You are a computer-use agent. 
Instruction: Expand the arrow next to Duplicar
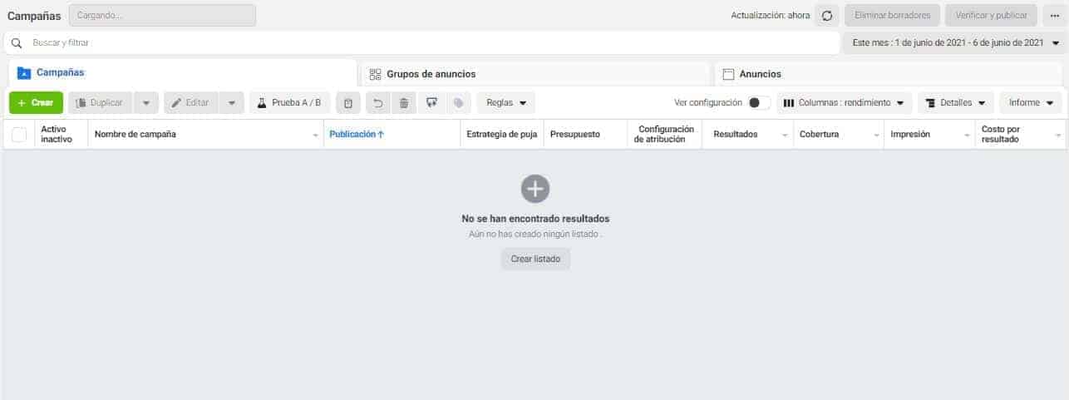point(145,103)
